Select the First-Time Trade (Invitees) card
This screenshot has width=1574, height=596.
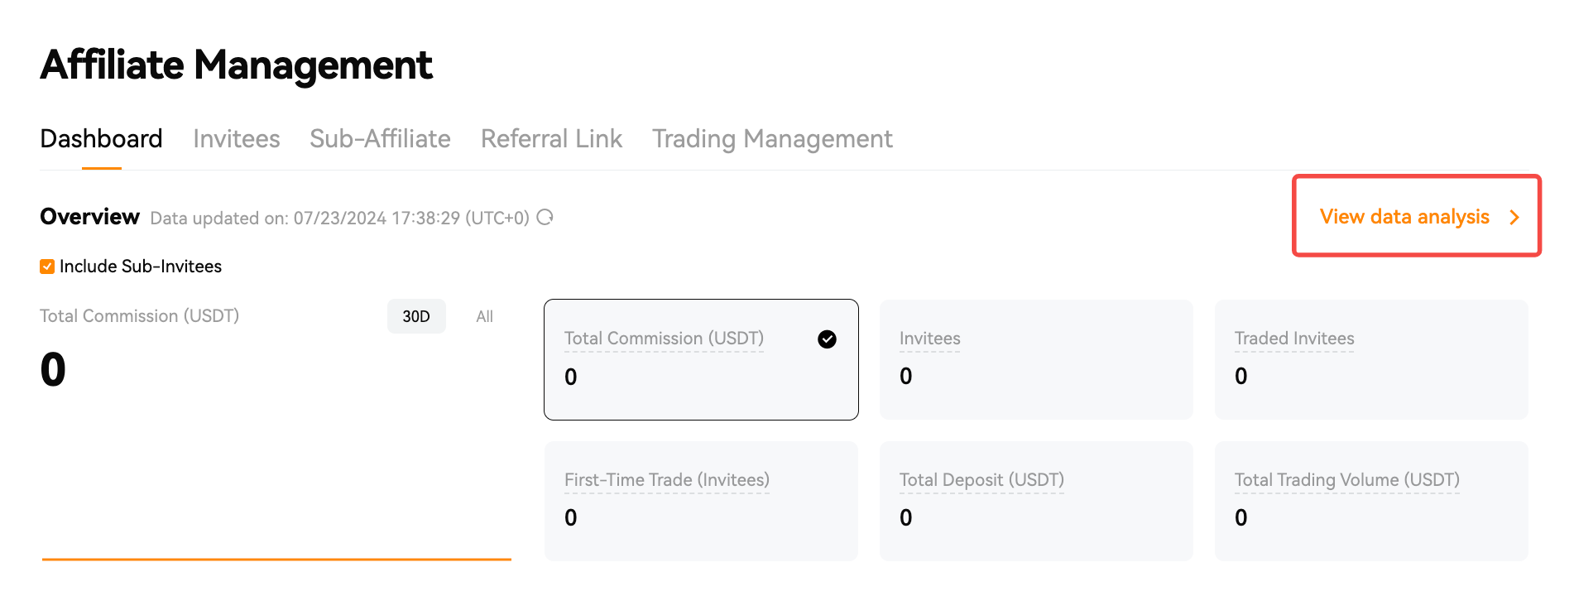[701, 501]
